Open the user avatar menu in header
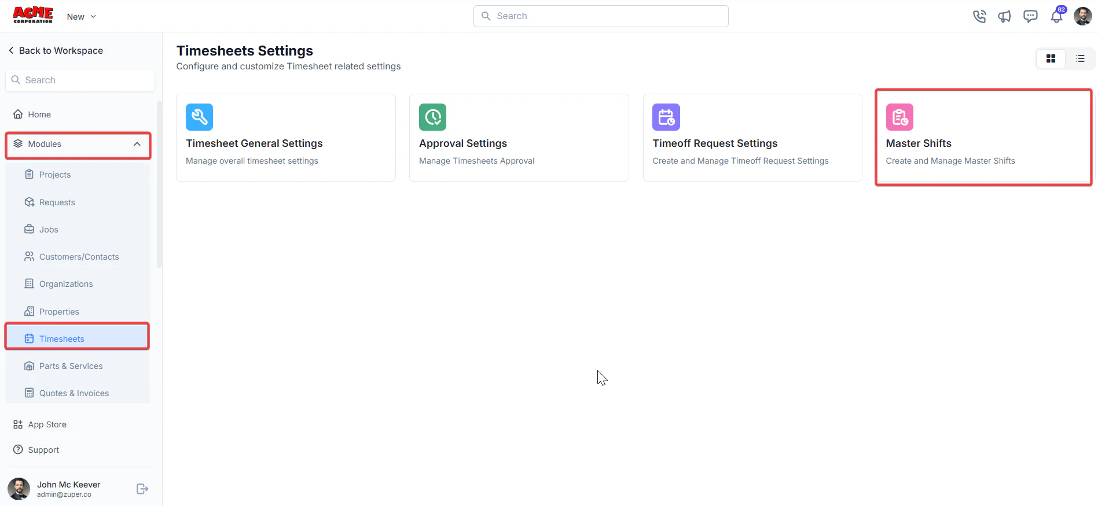1098x506 pixels. point(1082,16)
